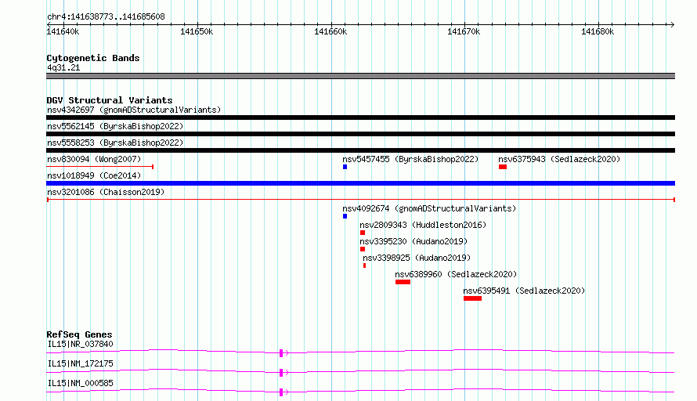
Task: Click the nsv6389960 (Sedlazeck2020) label
Action: click(x=456, y=274)
